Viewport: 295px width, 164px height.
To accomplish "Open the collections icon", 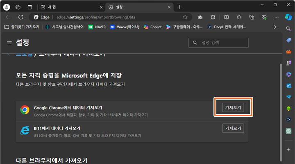I will tap(252, 17).
